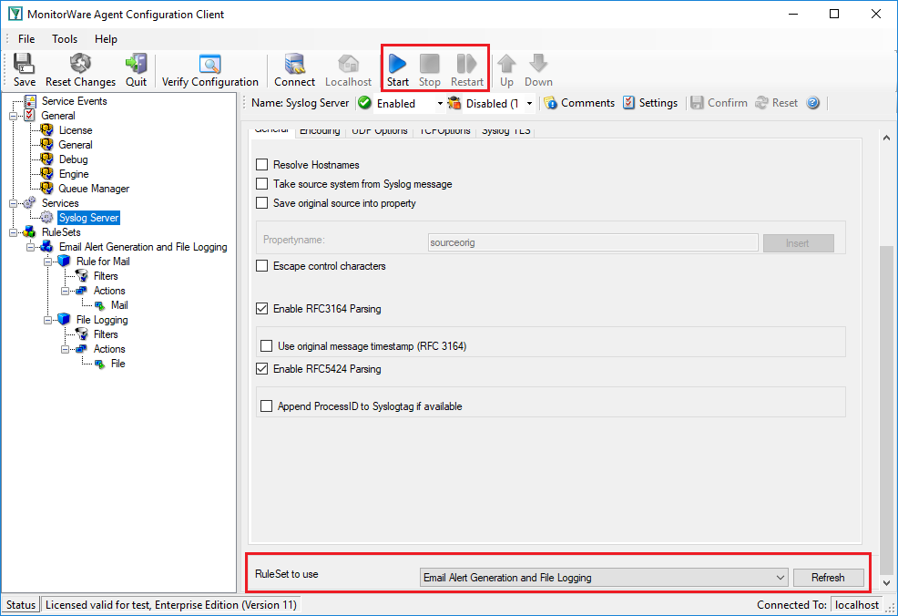The height and width of the screenshot is (616, 898).
Task: Select General under the General group
Action: [x=75, y=145]
